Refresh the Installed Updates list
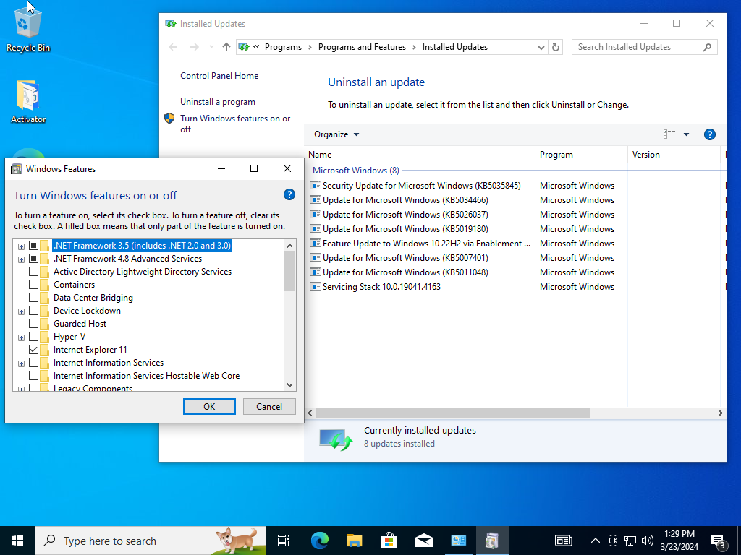 click(556, 47)
